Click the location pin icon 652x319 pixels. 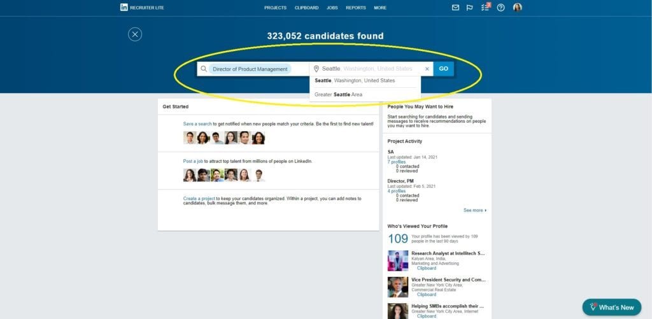point(316,69)
